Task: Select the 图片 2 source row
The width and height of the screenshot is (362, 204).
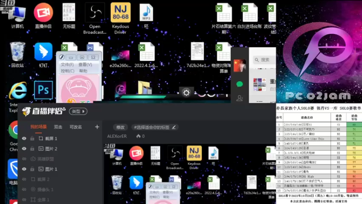Action: click(x=60, y=149)
